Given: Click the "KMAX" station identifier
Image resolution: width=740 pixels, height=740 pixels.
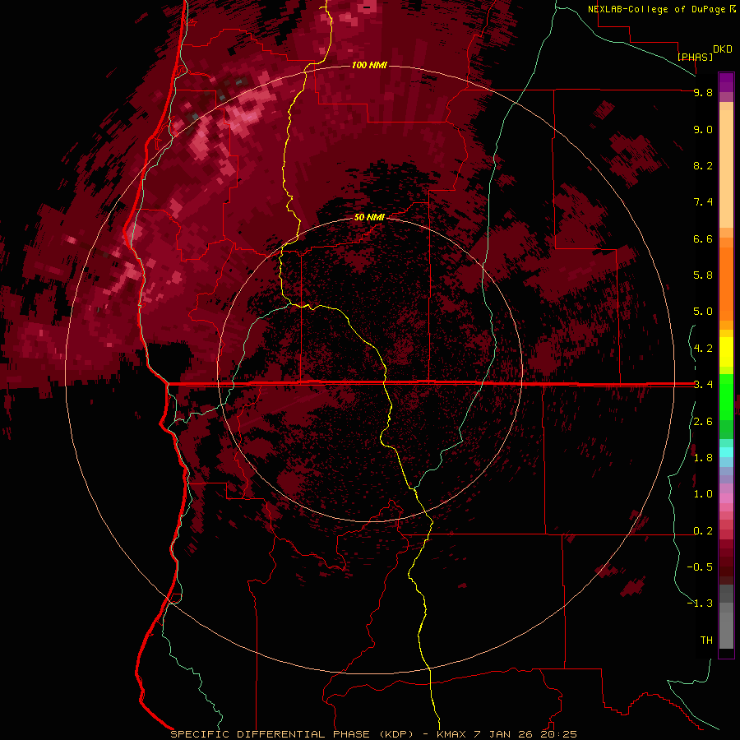Looking at the screenshot, I should (451, 734).
